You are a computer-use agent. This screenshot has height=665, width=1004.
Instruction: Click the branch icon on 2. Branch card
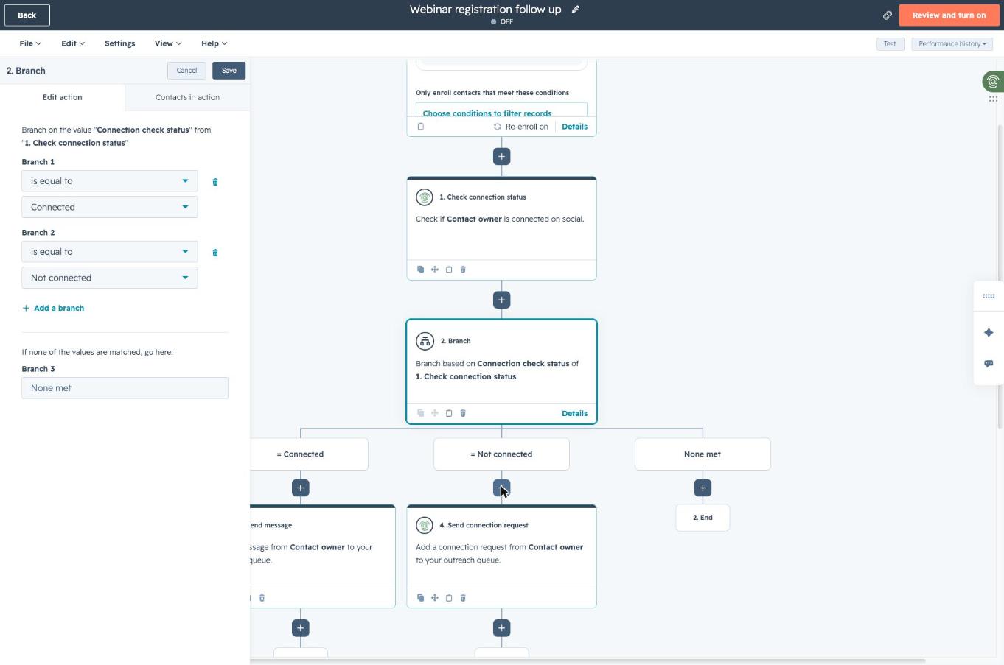pos(425,341)
